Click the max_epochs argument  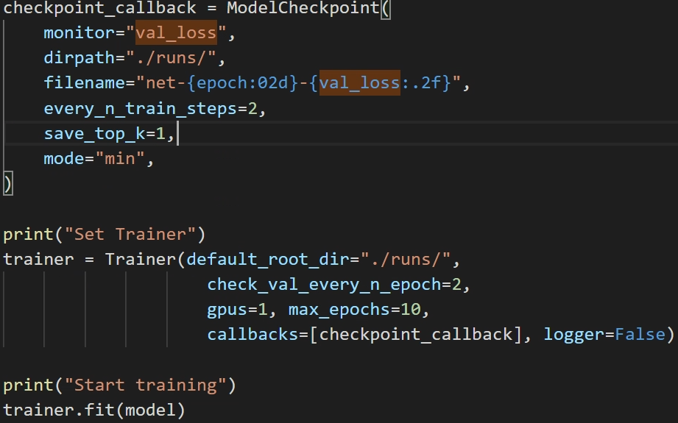click(x=339, y=310)
